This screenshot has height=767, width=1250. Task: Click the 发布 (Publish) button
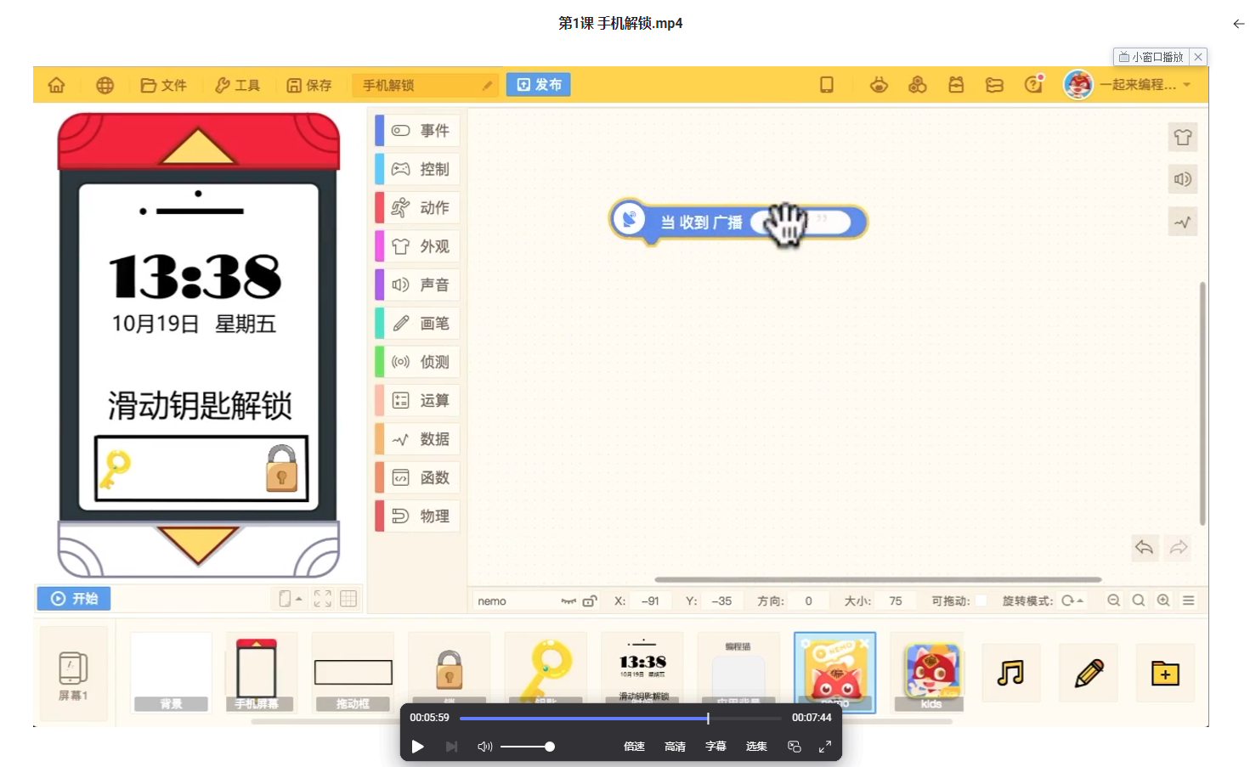click(538, 84)
